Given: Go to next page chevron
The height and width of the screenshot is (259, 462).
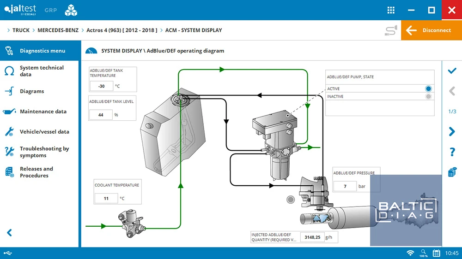Looking at the screenshot, I should 452,131.
